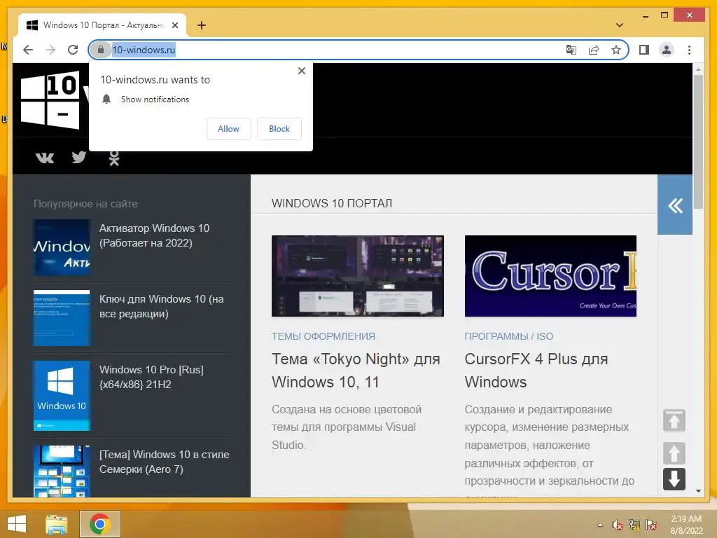The height and width of the screenshot is (538, 717).
Task: Open the Chrome profile avatar
Action: click(667, 50)
